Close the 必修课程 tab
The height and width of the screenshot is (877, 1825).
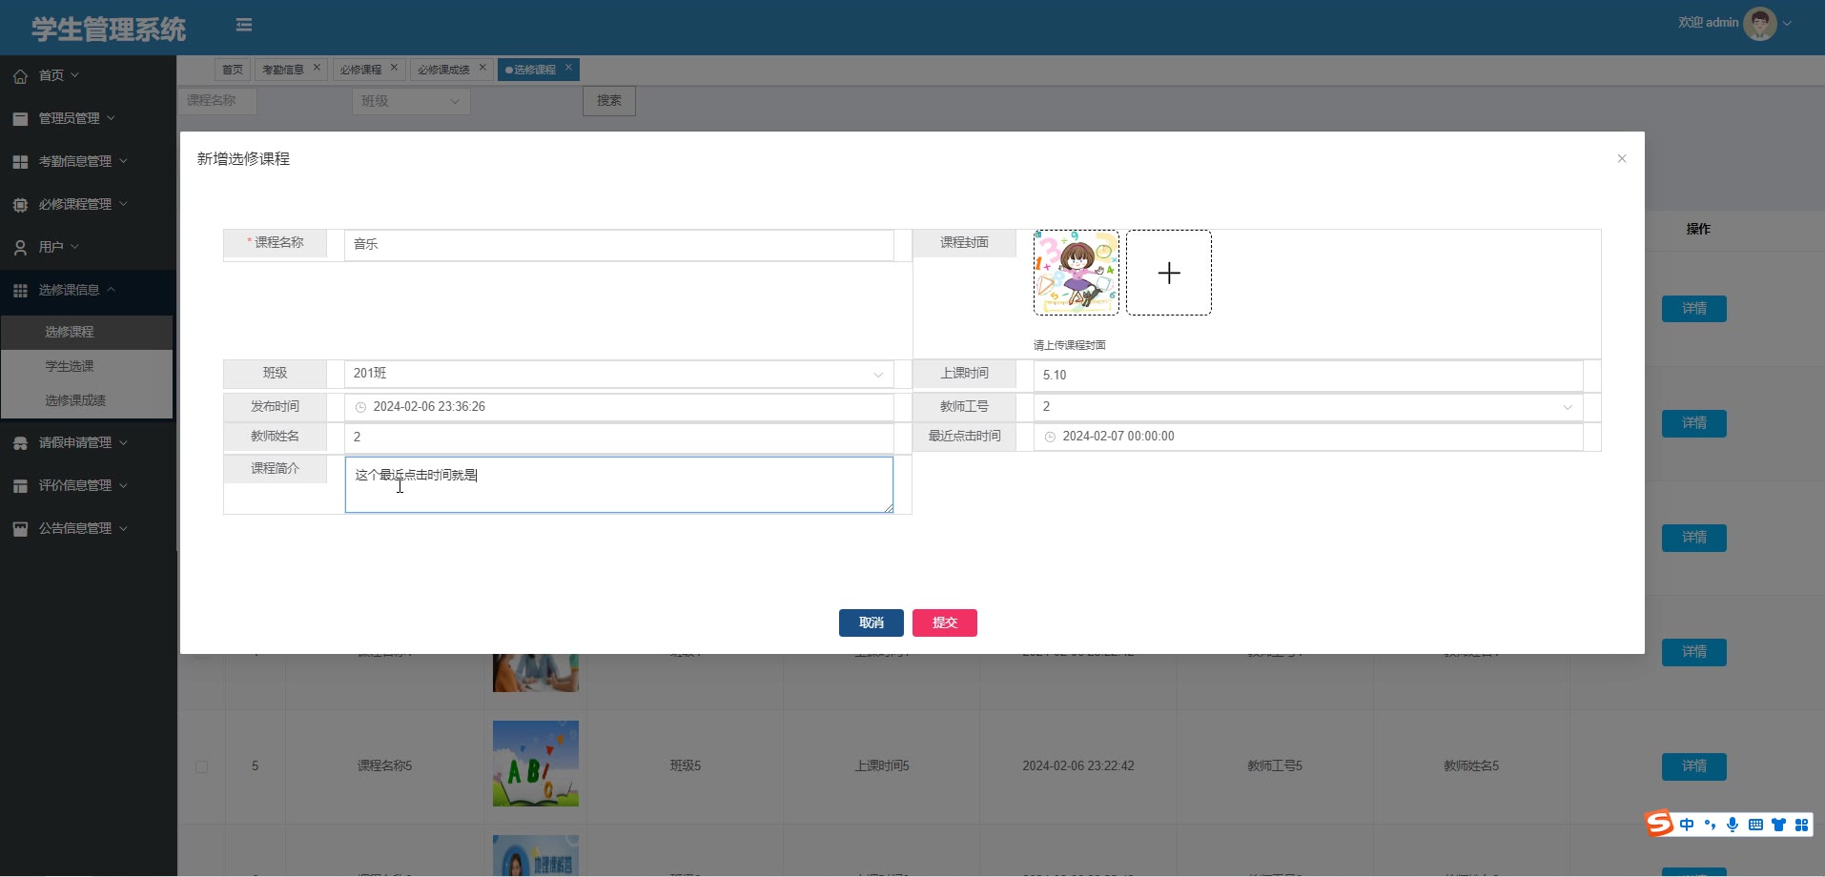(394, 68)
